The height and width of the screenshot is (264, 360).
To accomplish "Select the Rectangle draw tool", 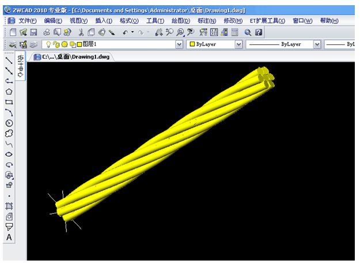I will click(x=9, y=102).
